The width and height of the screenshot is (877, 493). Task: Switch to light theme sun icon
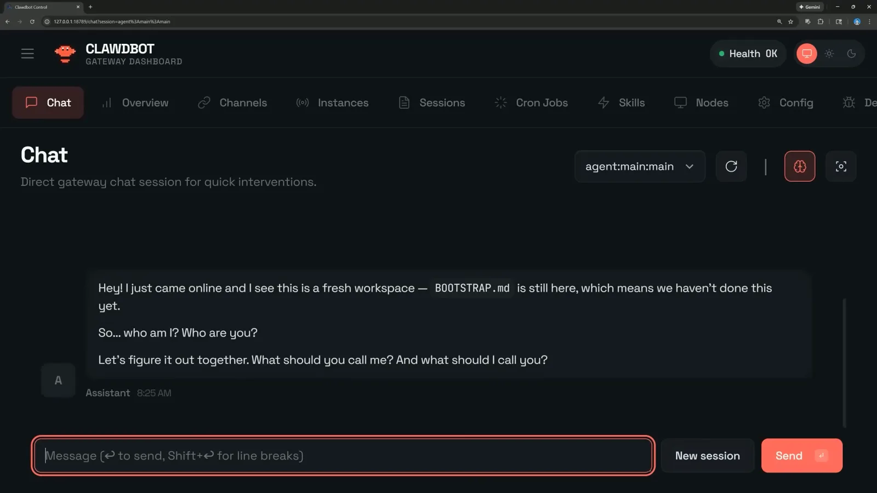pyautogui.click(x=829, y=54)
